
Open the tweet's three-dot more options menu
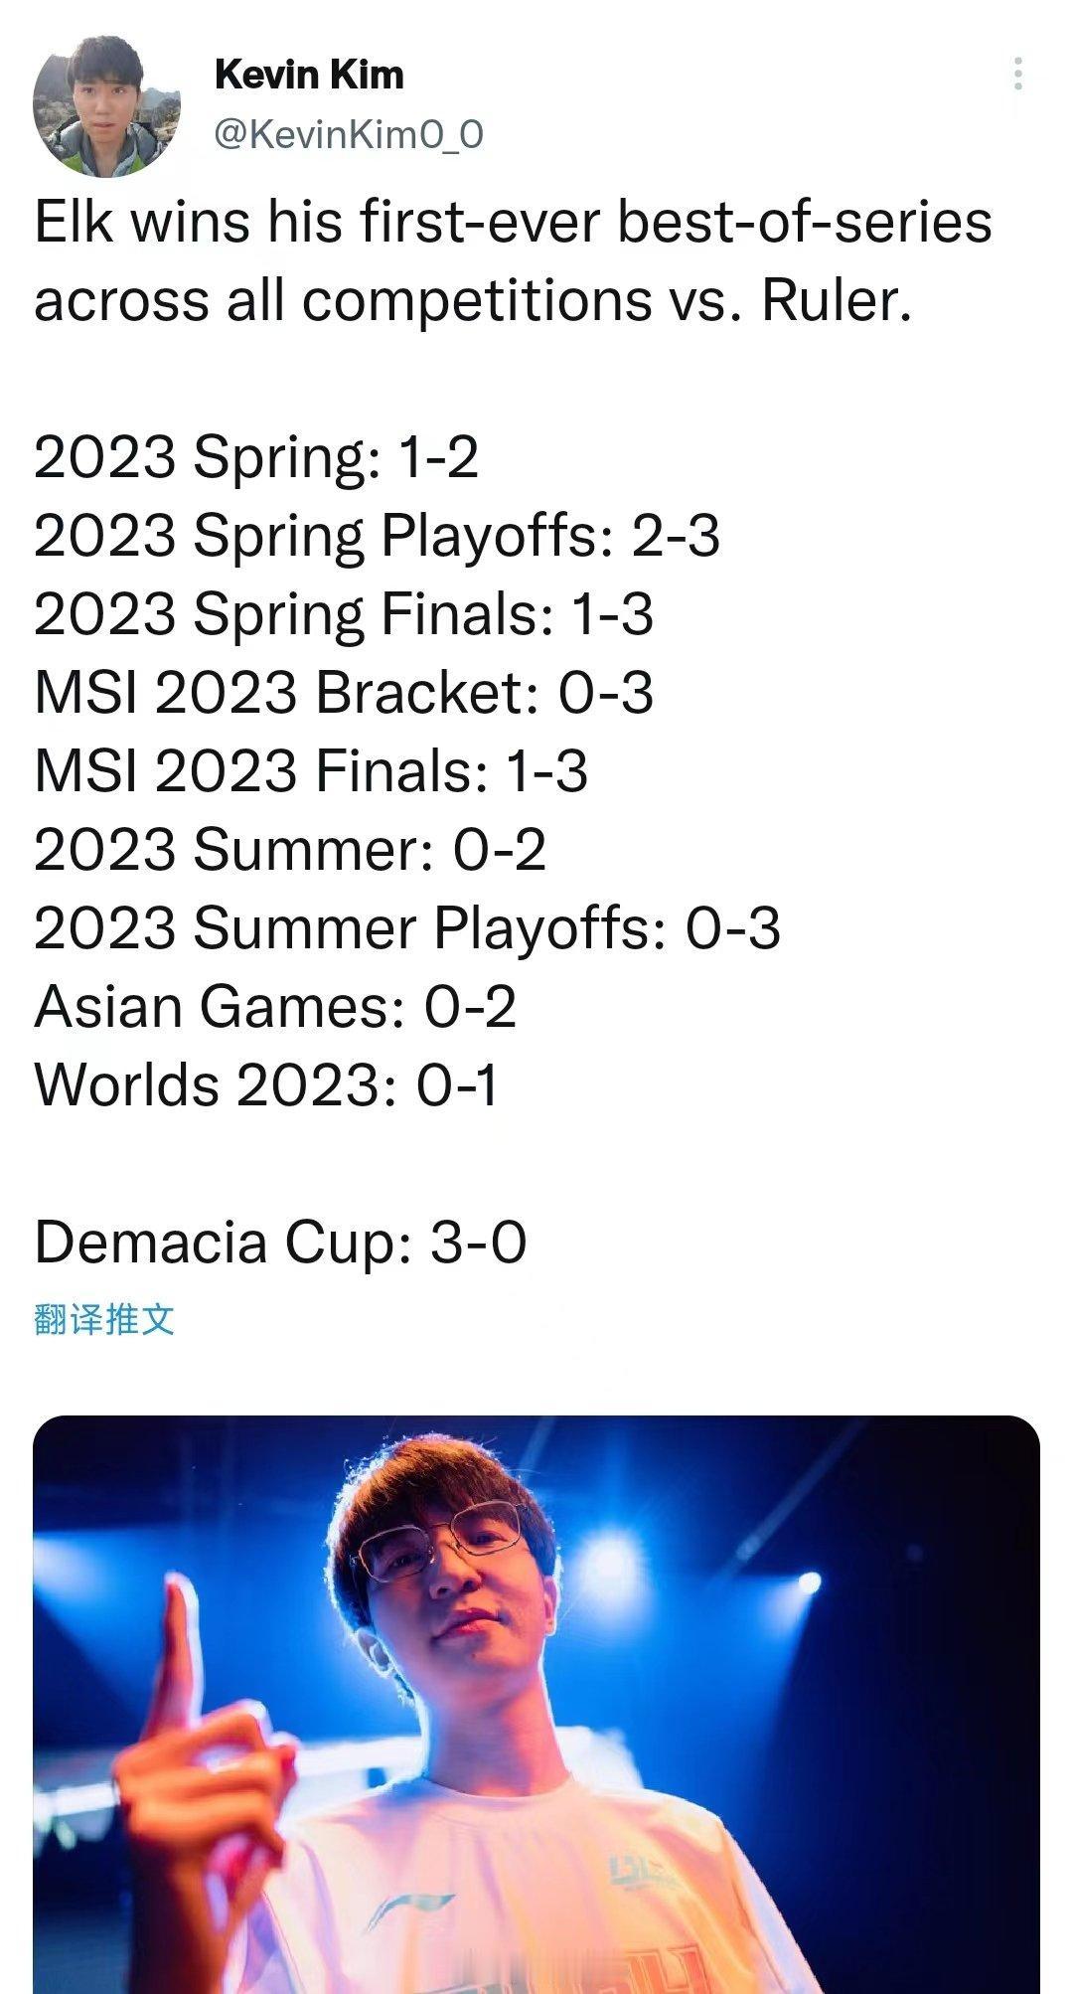coord(1018,75)
